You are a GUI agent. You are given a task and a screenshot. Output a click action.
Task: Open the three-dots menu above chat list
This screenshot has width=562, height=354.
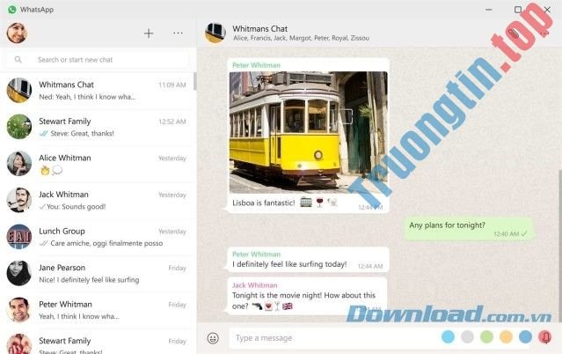pos(178,33)
